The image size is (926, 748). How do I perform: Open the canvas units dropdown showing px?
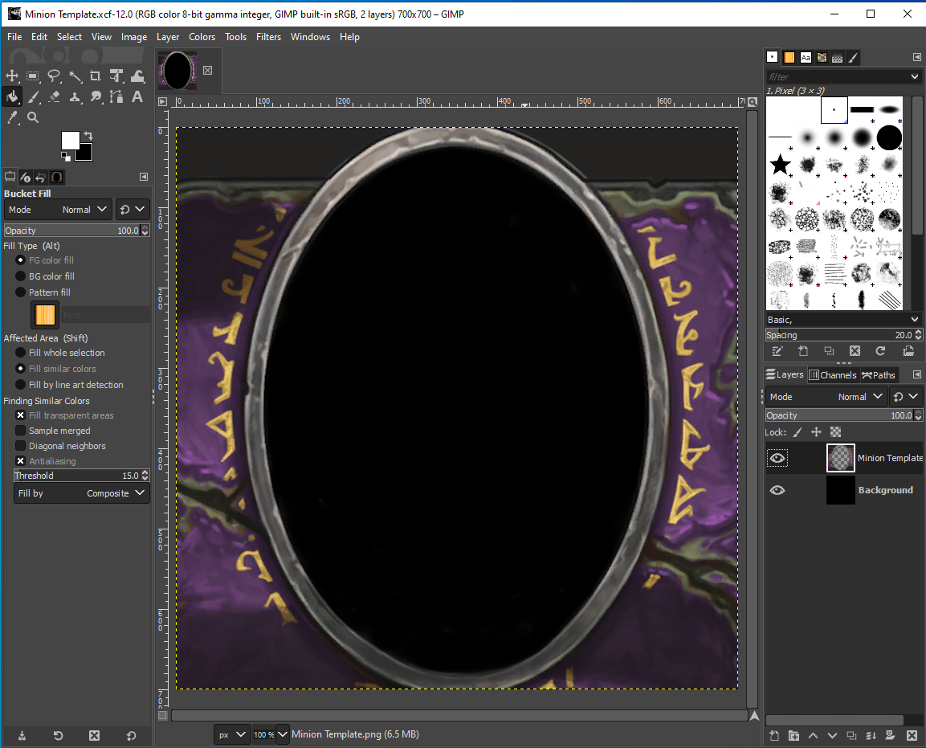(231, 734)
